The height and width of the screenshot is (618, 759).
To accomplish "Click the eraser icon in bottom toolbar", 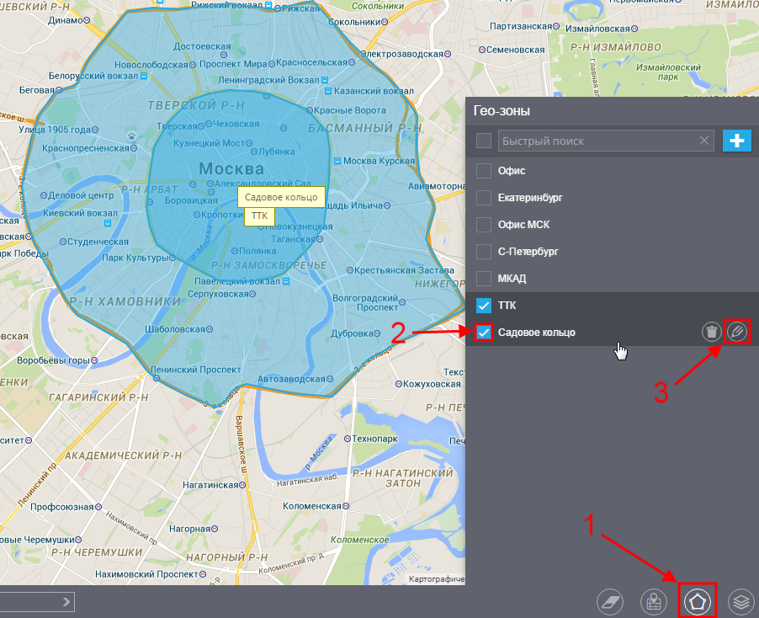I will tap(610, 601).
